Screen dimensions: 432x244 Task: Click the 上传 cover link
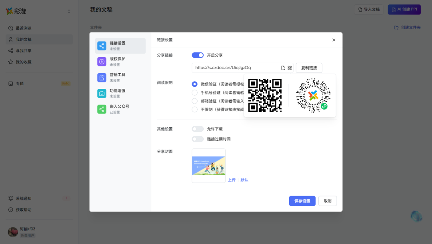(232, 180)
